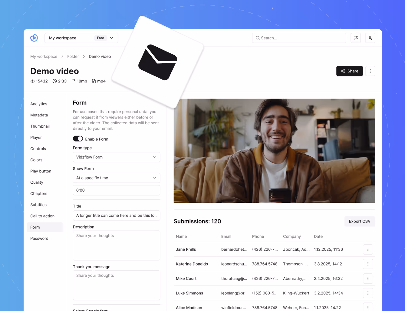Viewport: 405px width, 311px height.
Task: Click the Phone column header
Action: pos(258,236)
